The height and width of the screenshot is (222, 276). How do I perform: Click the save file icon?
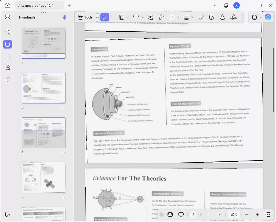point(254,17)
